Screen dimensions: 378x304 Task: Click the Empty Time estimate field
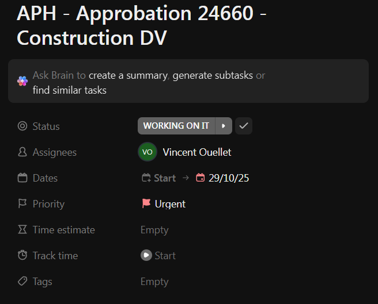(x=154, y=230)
